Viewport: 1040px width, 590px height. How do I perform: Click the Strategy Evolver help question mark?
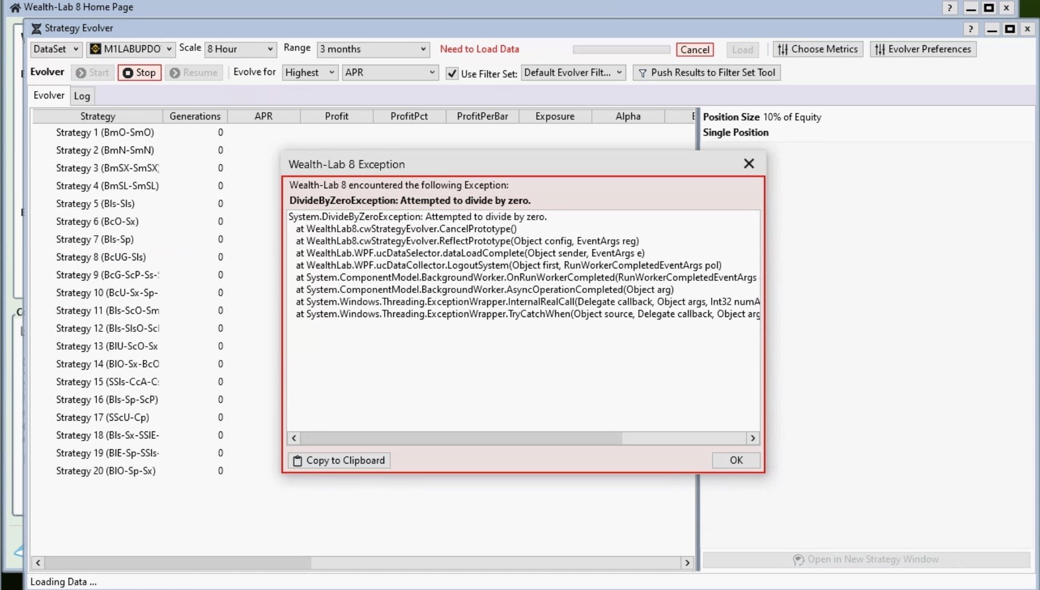coord(970,29)
